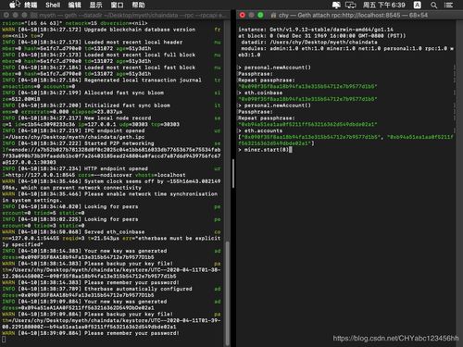Click the clock showing 周五 下午6:39
This screenshot has height=347, width=463.
(384, 5)
